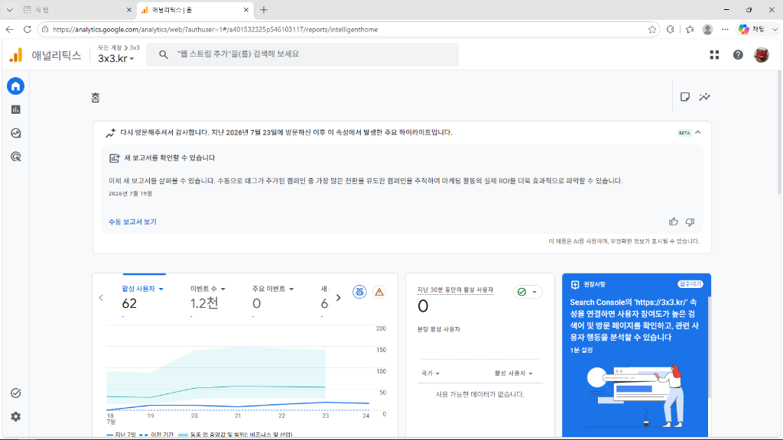Open the Explore icon in sidebar
Screen dimensions: 783x440
pos(15,133)
